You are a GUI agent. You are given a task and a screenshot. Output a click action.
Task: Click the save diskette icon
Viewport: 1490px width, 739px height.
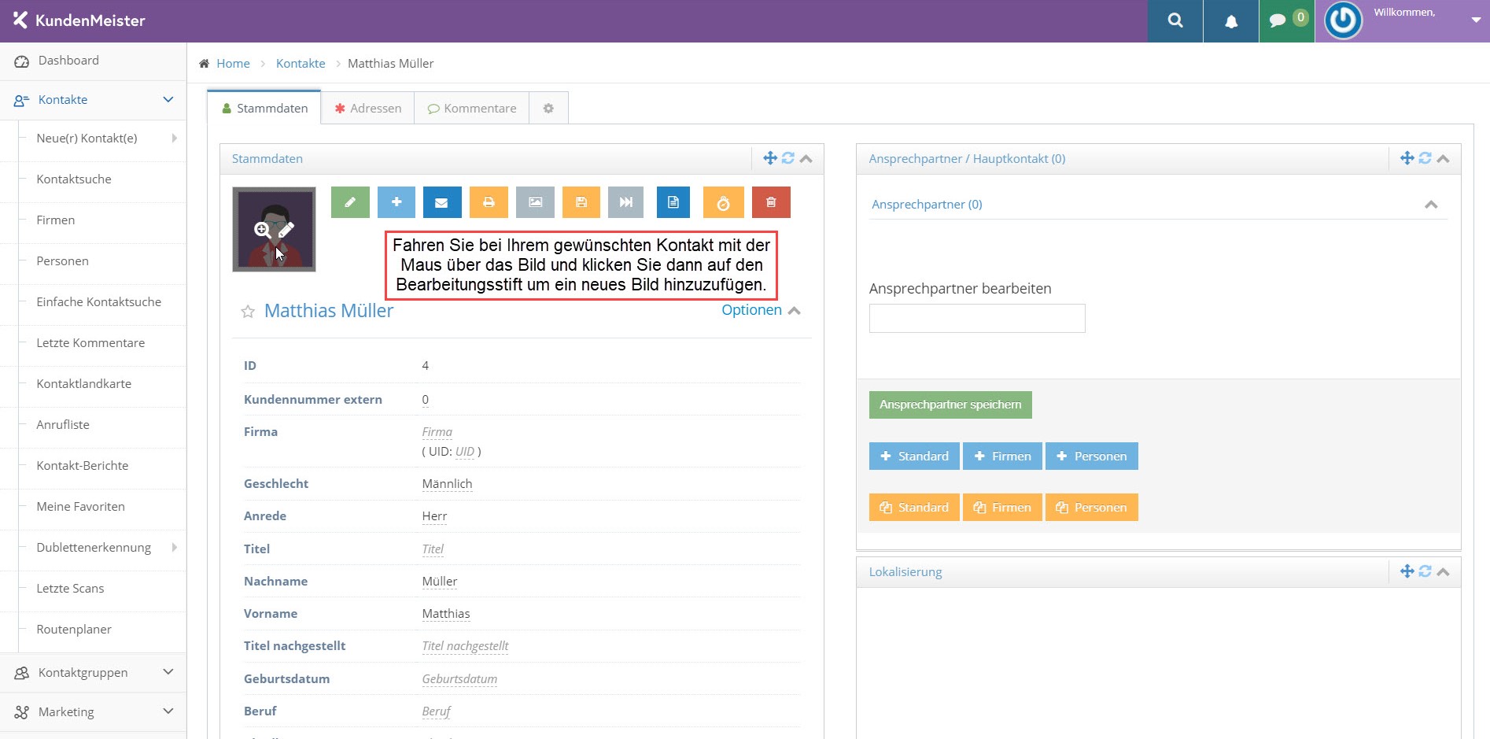[581, 202]
